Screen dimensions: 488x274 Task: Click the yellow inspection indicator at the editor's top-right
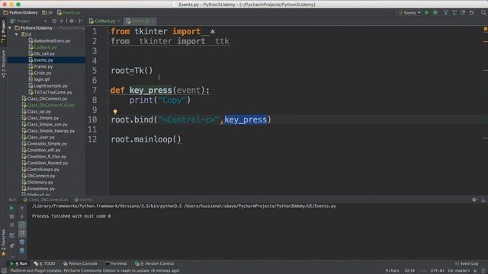pos(485,29)
